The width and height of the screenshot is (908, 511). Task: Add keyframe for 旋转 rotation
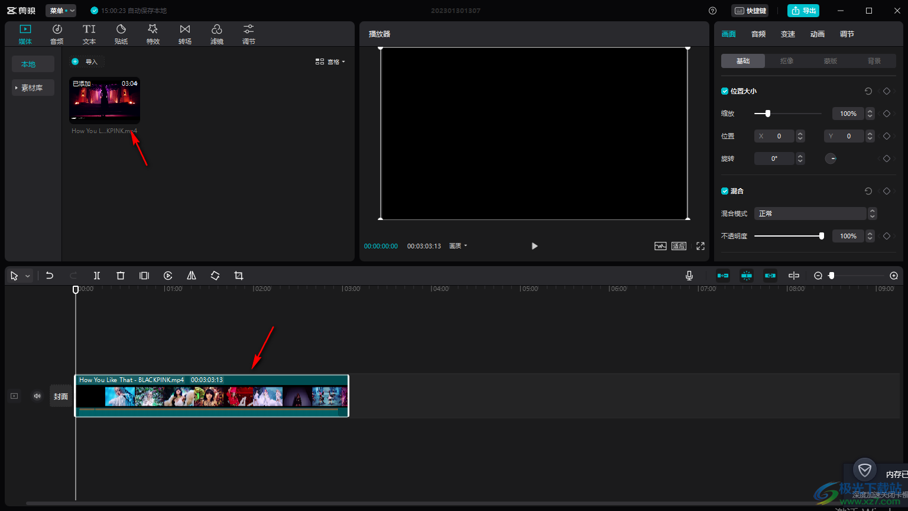[x=886, y=159]
